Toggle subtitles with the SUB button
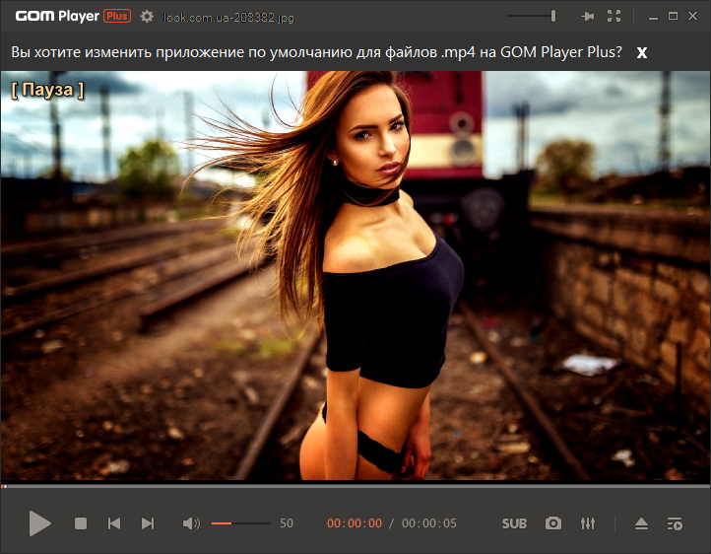711x554 pixels. 514,523
